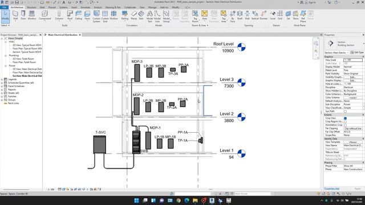The height and width of the screenshot is (205, 365).
Task: Select the MDP-3 panel label
Action: 137,61
